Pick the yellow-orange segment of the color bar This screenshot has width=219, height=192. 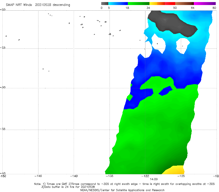click(157, 4)
